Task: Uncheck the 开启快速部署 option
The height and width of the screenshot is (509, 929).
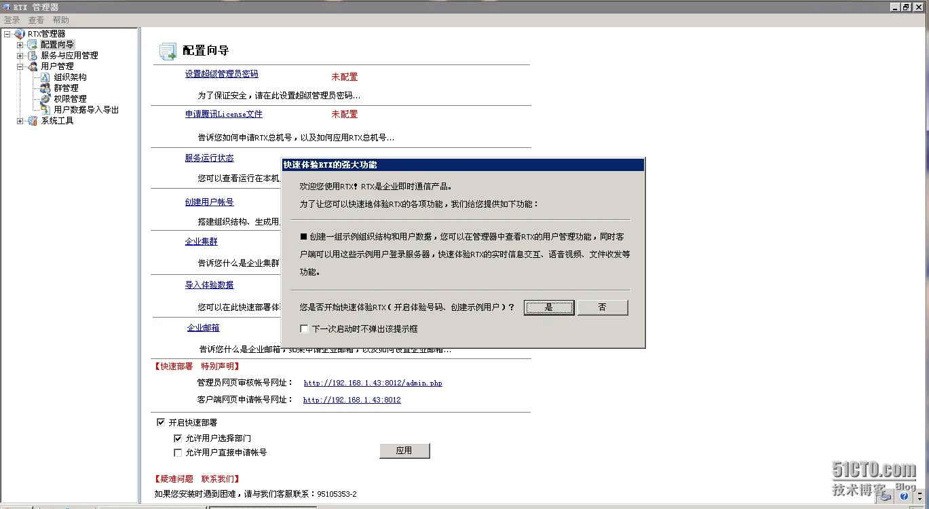Action: pos(161,422)
